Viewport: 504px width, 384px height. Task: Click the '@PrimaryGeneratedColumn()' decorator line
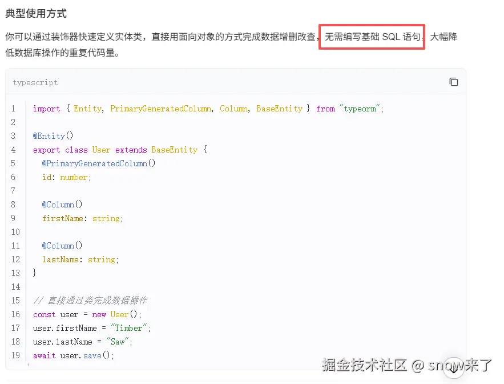pos(99,163)
